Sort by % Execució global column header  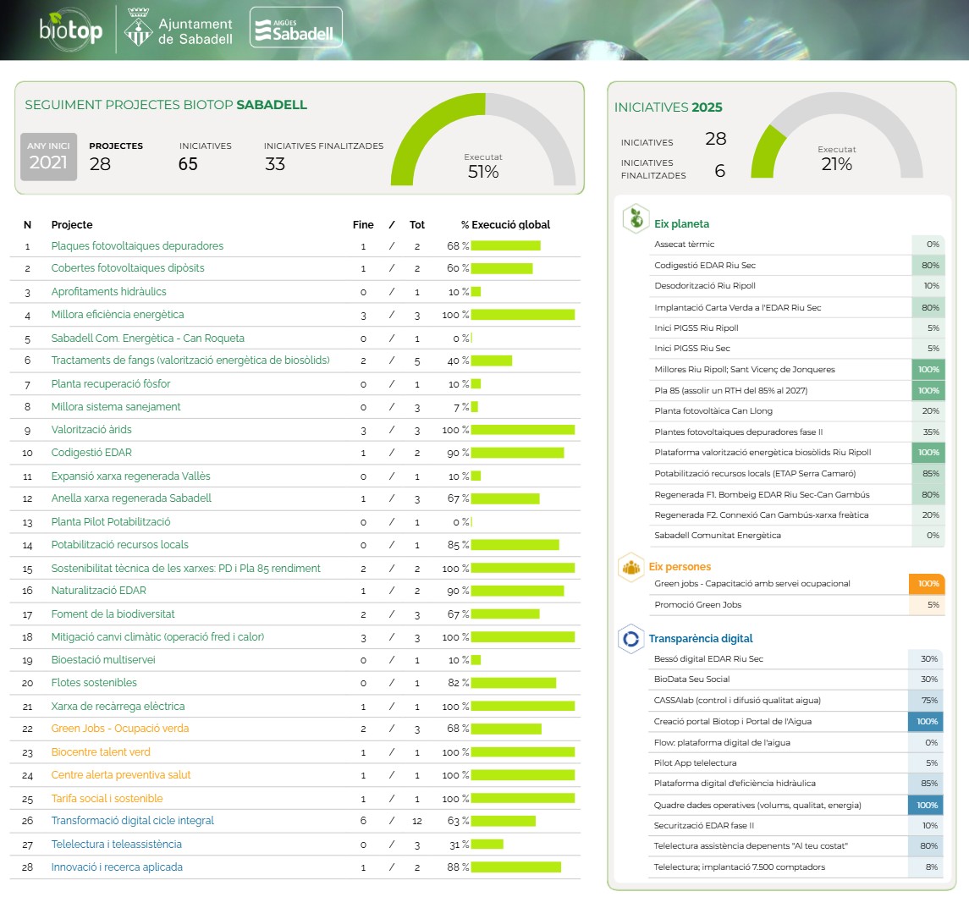[x=505, y=225]
